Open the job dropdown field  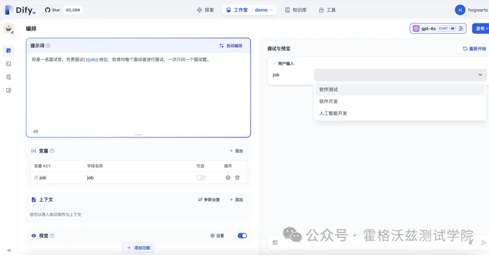click(400, 75)
